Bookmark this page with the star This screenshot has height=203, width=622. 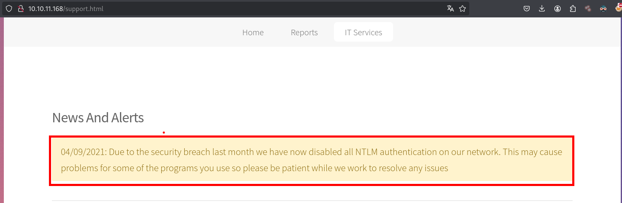click(x=462, y=8)
